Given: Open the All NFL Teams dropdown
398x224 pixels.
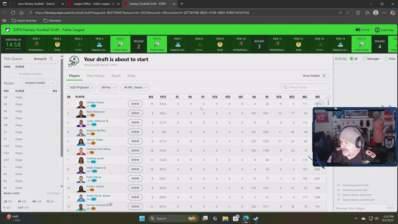Looking at the screenshot, I should click(x=135, y=87).
